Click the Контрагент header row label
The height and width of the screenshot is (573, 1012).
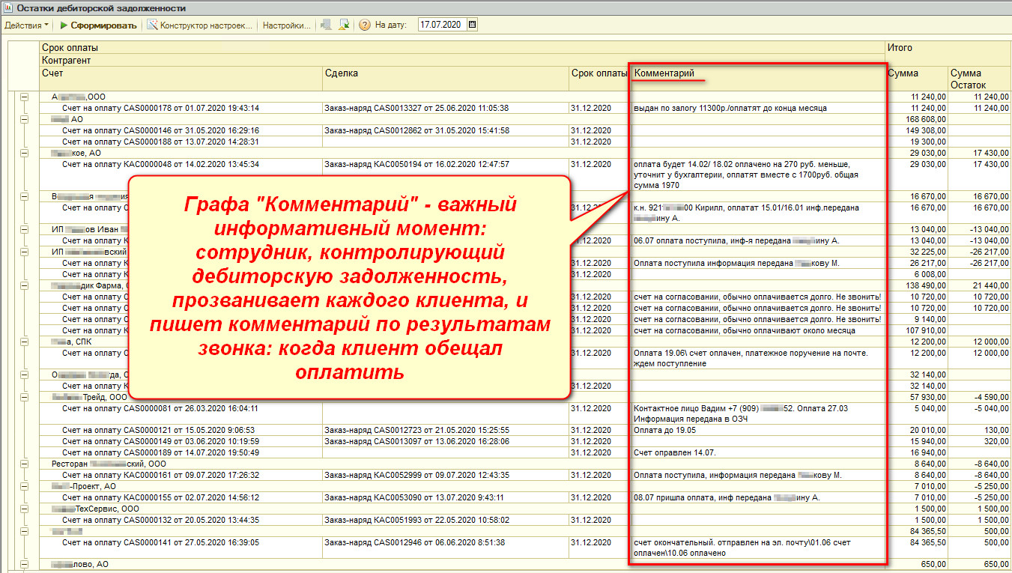(66, 60)
